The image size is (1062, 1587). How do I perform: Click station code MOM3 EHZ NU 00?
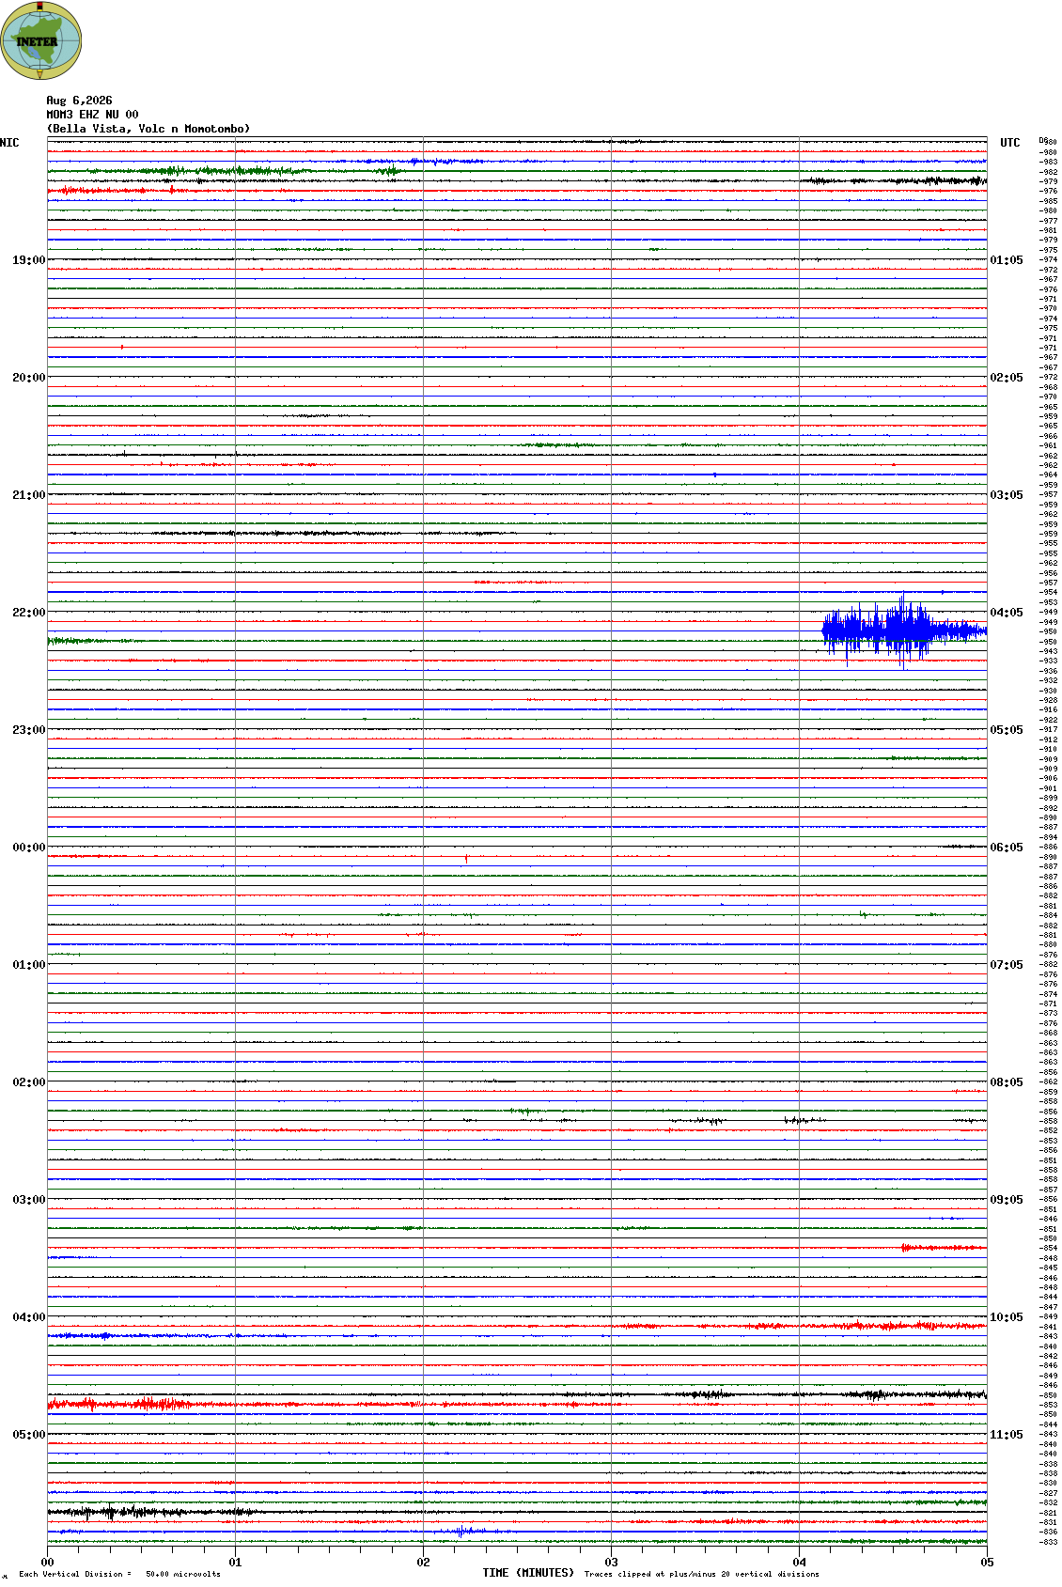coord(92,115)
